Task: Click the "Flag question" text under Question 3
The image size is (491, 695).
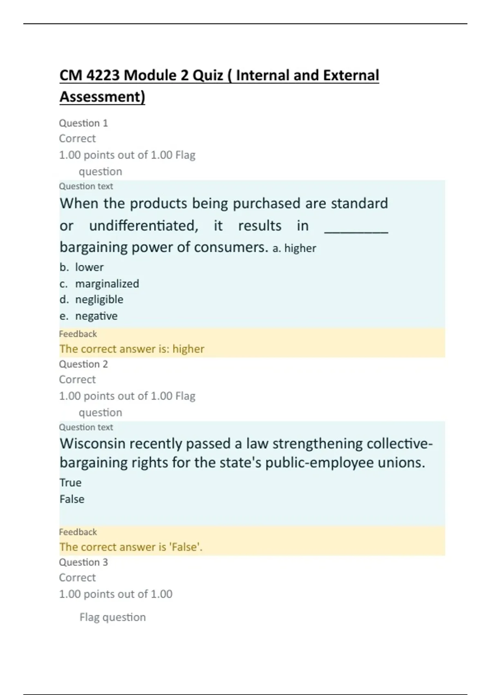Action: coord(113,617)
